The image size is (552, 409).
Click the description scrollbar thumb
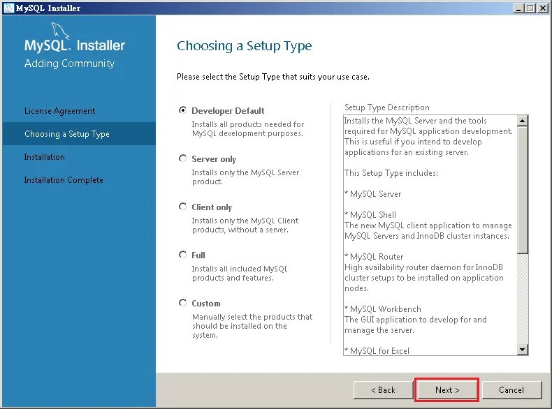click(x=523, y=190)
